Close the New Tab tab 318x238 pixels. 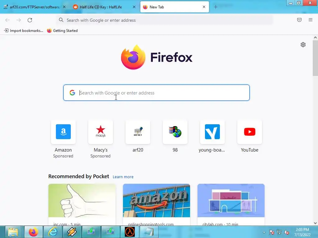click(x=204, y=7)
